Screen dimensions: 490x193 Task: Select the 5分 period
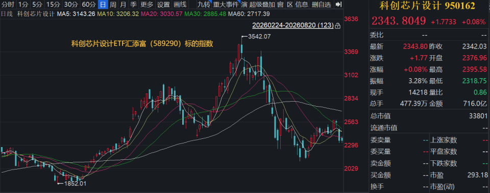point(37,5)
